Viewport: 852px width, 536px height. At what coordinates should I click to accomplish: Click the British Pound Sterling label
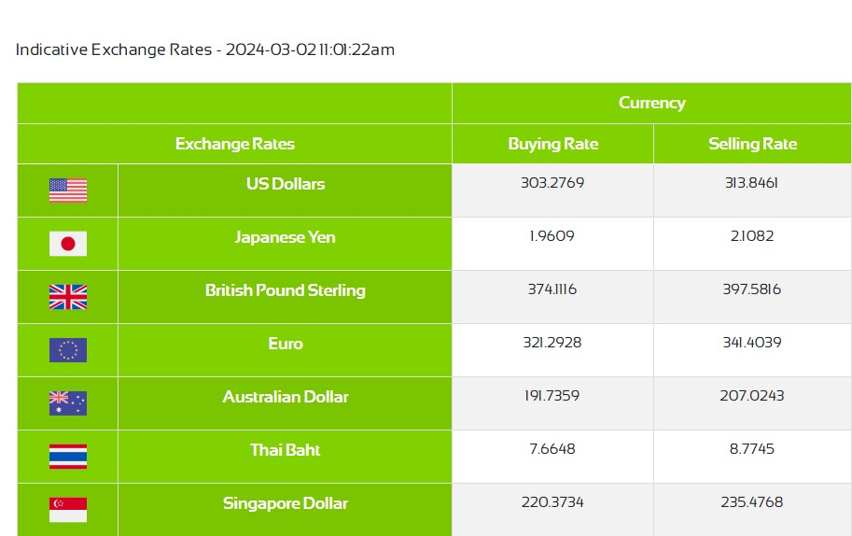pos(286,290)
